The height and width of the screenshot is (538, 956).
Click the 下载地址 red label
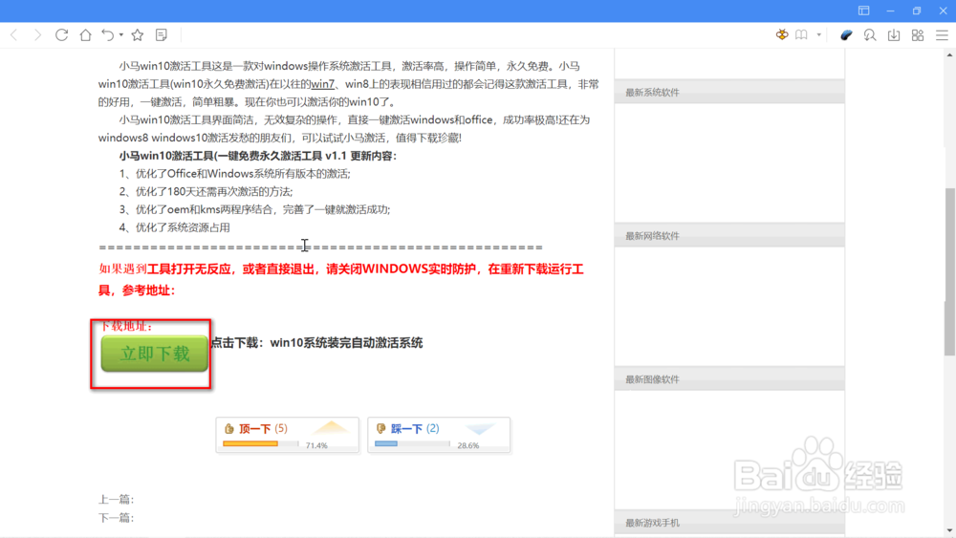click(125, 327)
